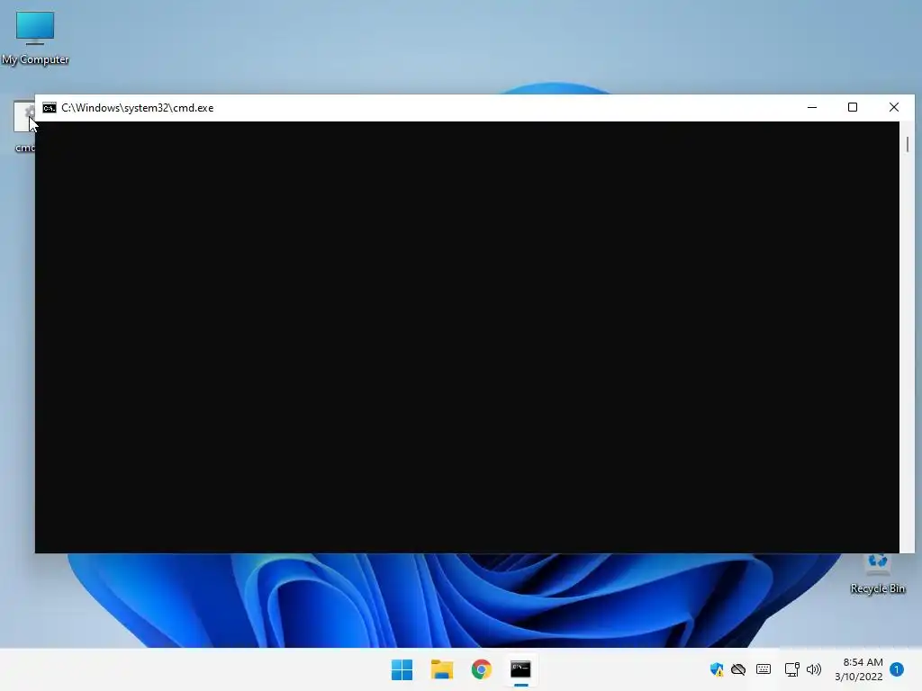Click the OneDrive cloud tray icon

tap(738, 669)
